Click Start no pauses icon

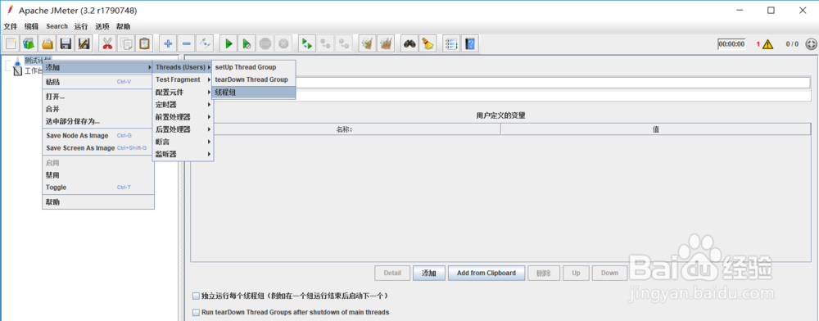[x=247, y=44]
